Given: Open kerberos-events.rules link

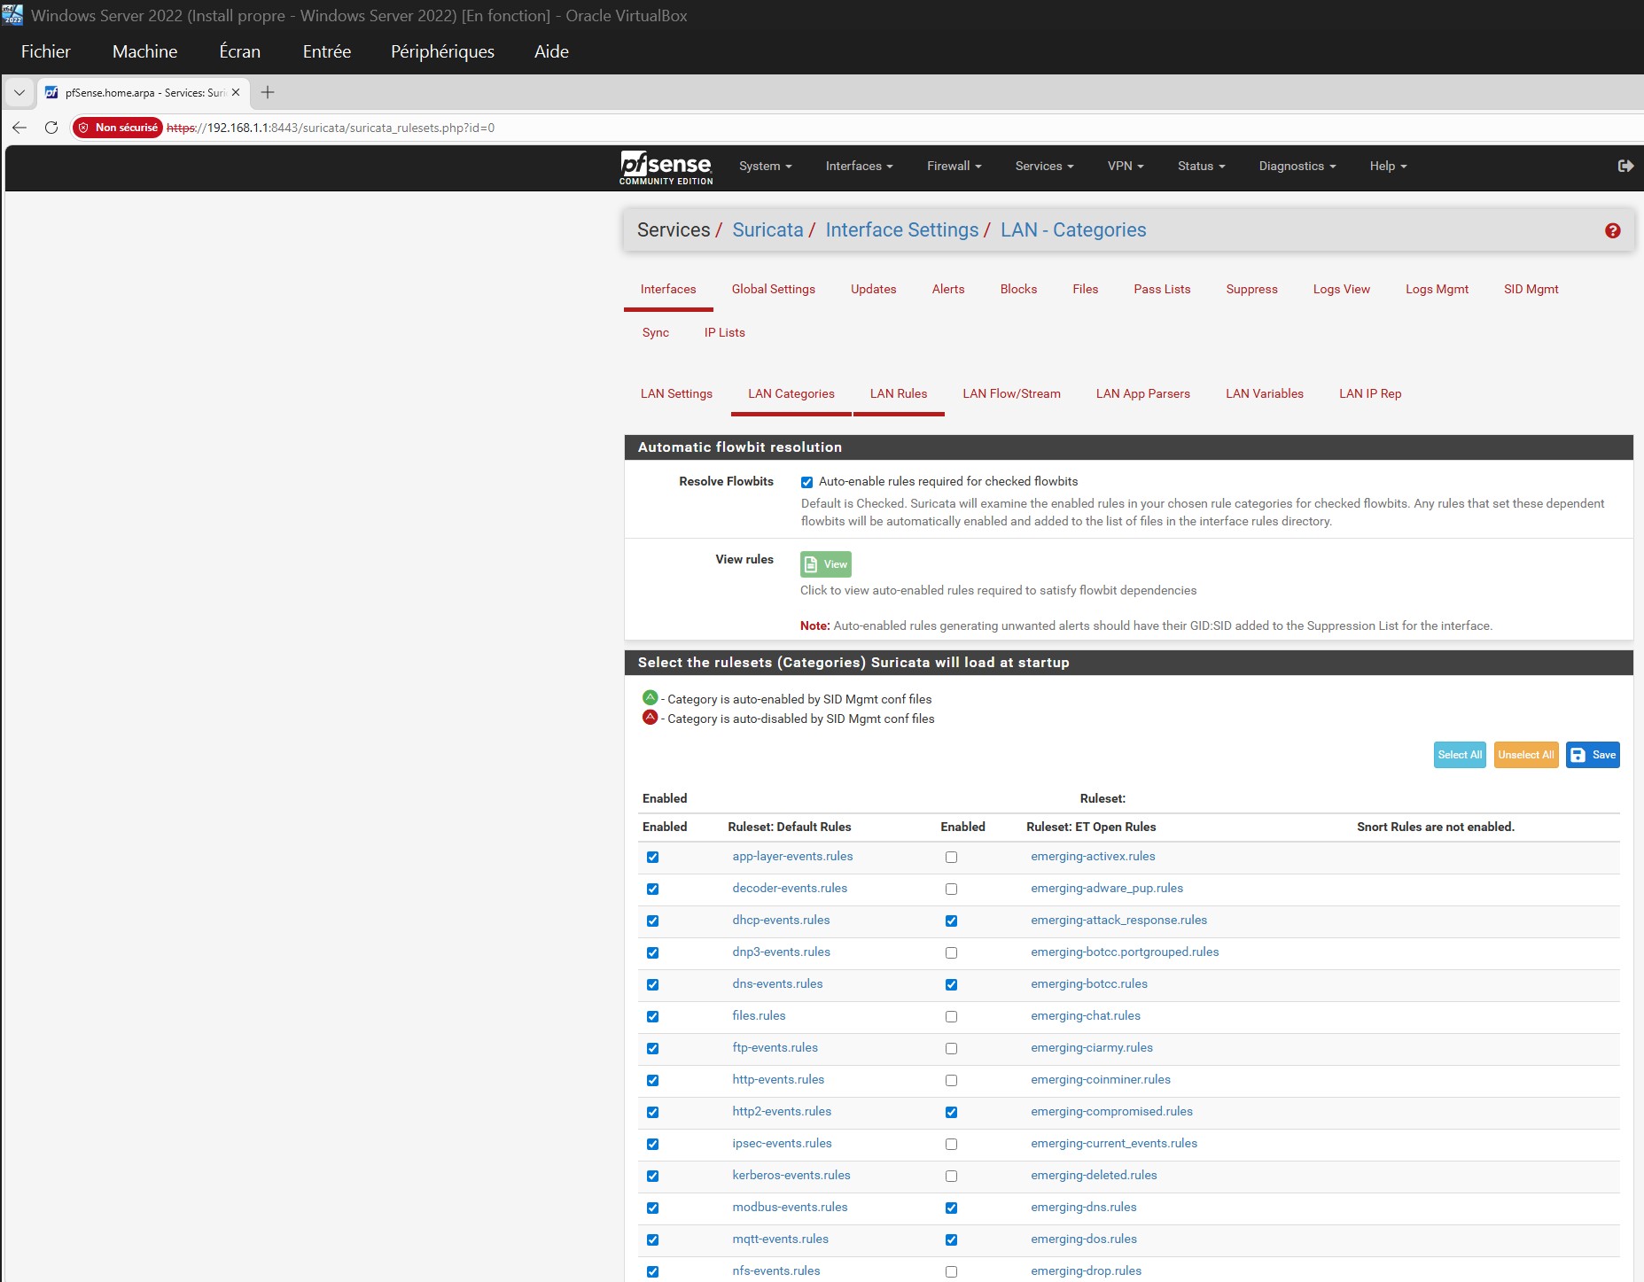Looking at the screenshot, I should (791, 1176).
